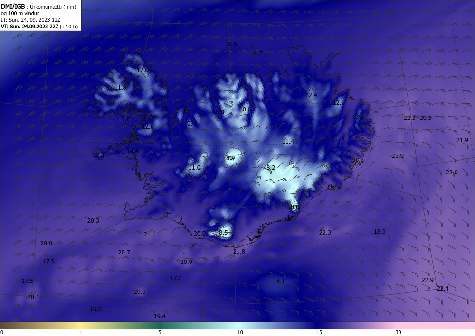
Task: Click the 1 tick on the colour scale
Action: (81, 332)
